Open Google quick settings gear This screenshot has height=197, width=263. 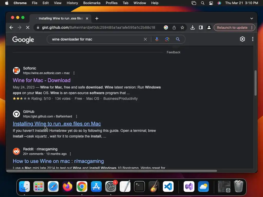[242, 39]
